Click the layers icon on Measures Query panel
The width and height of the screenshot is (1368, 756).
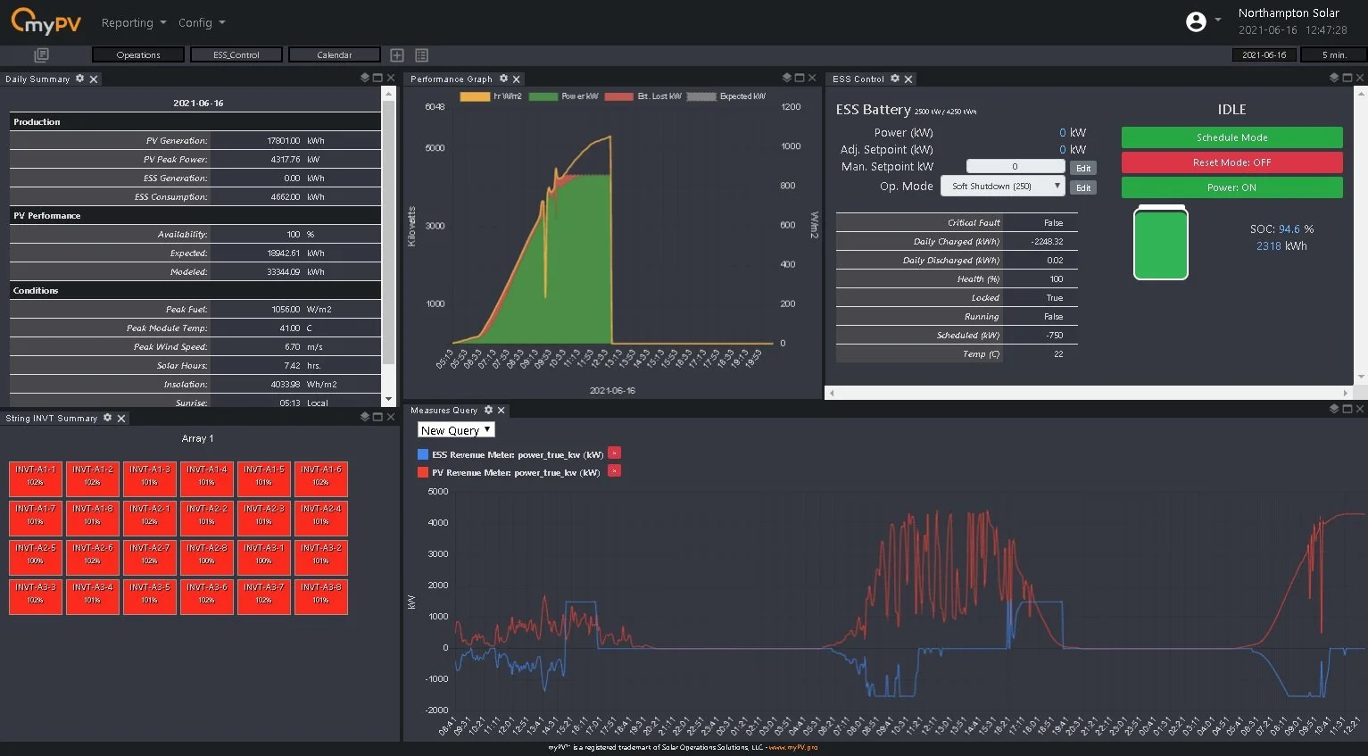click(x=1334, y=409)
